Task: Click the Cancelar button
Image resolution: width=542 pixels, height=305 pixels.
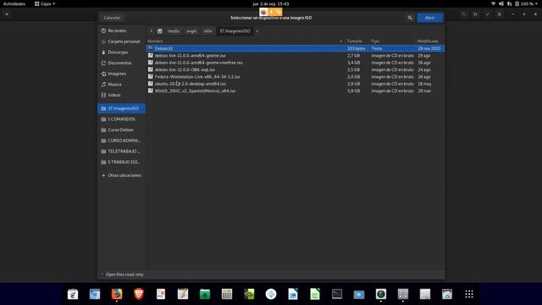Action: pyautogui.click(x=112, y=18)
